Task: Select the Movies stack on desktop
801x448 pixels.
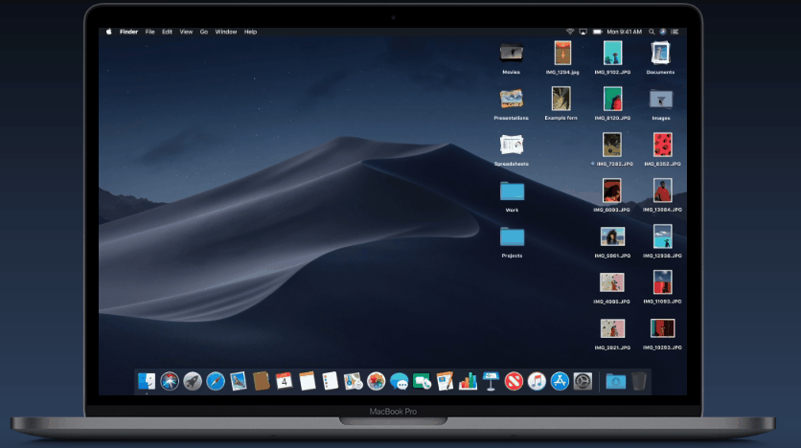Action: [512, 53]
